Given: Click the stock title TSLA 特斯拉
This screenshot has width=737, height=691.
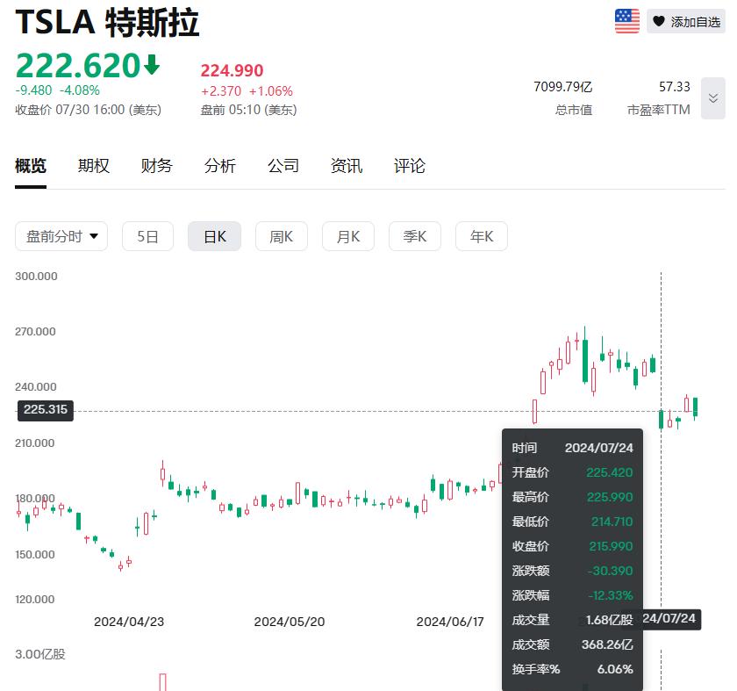Looking at the screenshot, I should [x=107, y=22].
